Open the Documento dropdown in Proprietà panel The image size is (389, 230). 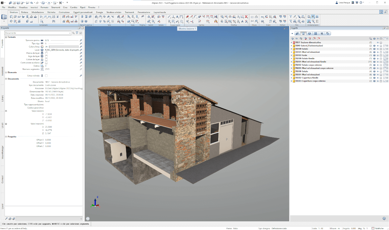click(70, 33)
